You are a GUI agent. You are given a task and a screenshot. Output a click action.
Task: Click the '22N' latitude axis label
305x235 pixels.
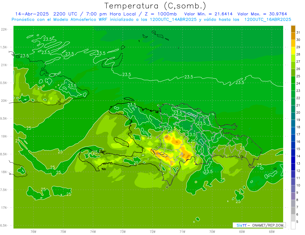4,29
